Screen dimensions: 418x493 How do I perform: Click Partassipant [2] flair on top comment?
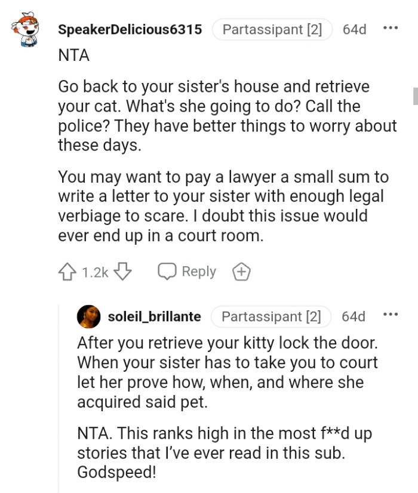tap(272, 29)
